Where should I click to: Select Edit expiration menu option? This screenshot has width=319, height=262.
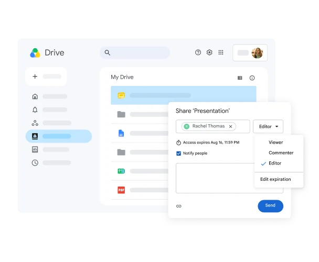click(x=275, y=179)
